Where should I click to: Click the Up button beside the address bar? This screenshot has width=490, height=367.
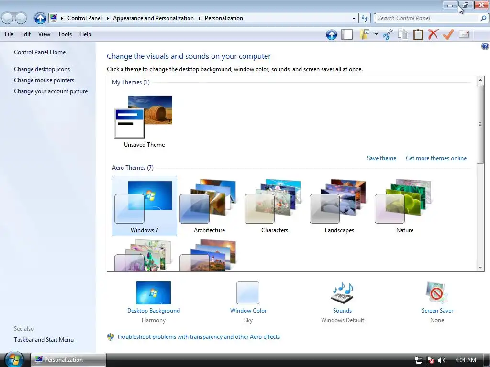40,18
